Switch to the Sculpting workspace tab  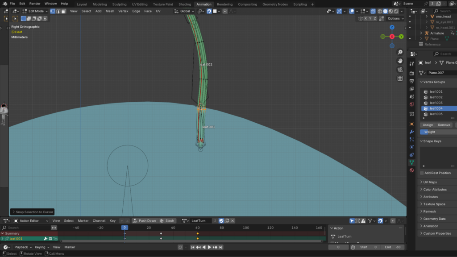(119, 4)
